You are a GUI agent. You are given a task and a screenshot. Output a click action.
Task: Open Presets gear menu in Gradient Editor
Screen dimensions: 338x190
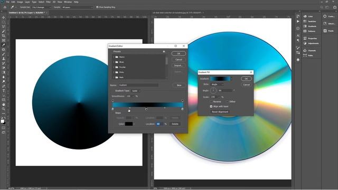(x=164, y=52)
